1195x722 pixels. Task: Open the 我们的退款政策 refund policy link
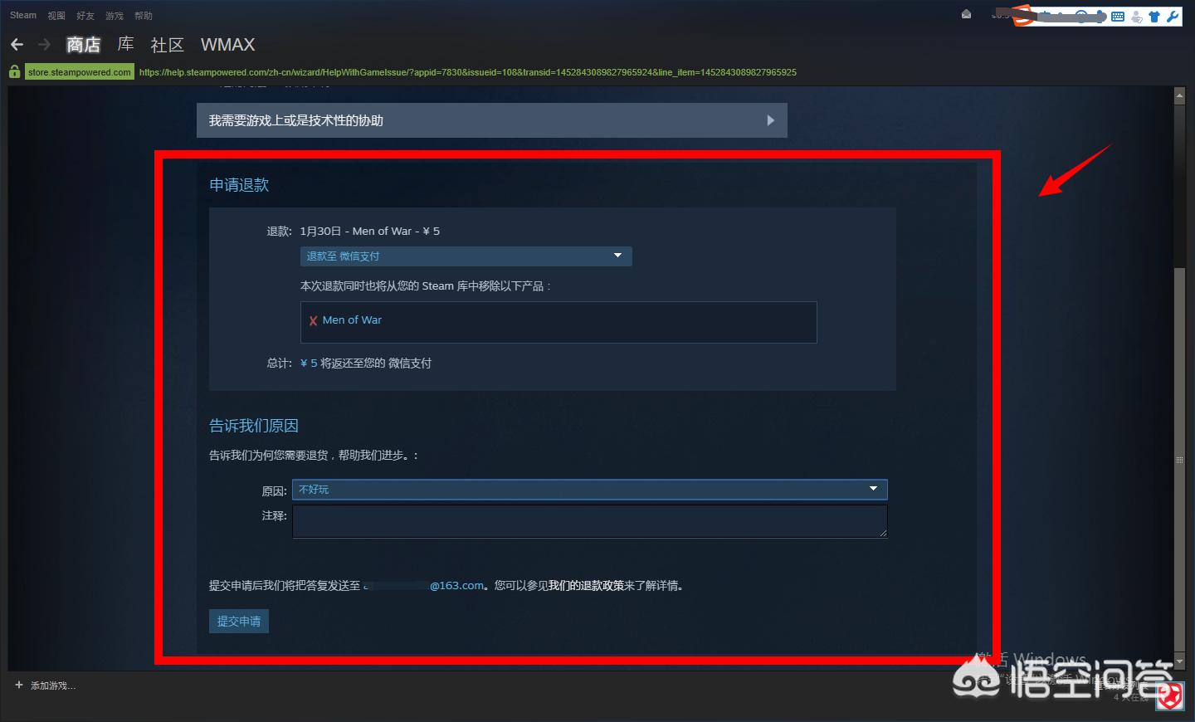coord(586,585)
